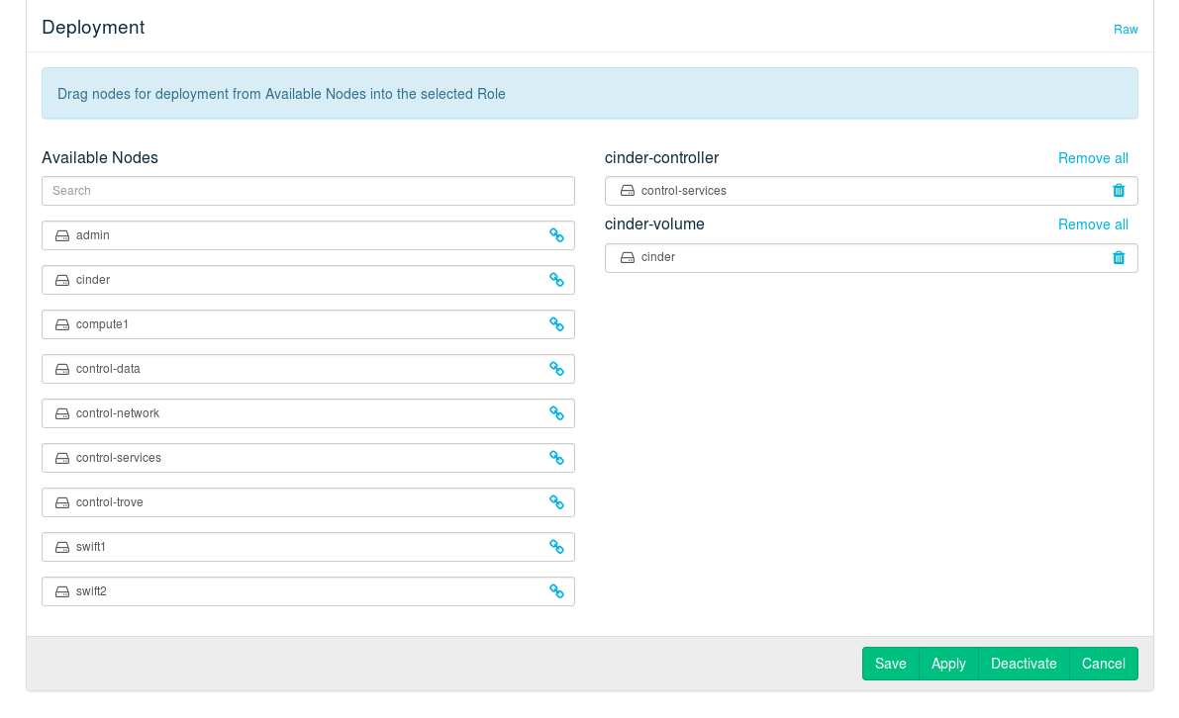Viewport: 1179px width, 718px height.
Task: Delete control-services from cinder-controller using trash icon
Action: (1119, 191)
